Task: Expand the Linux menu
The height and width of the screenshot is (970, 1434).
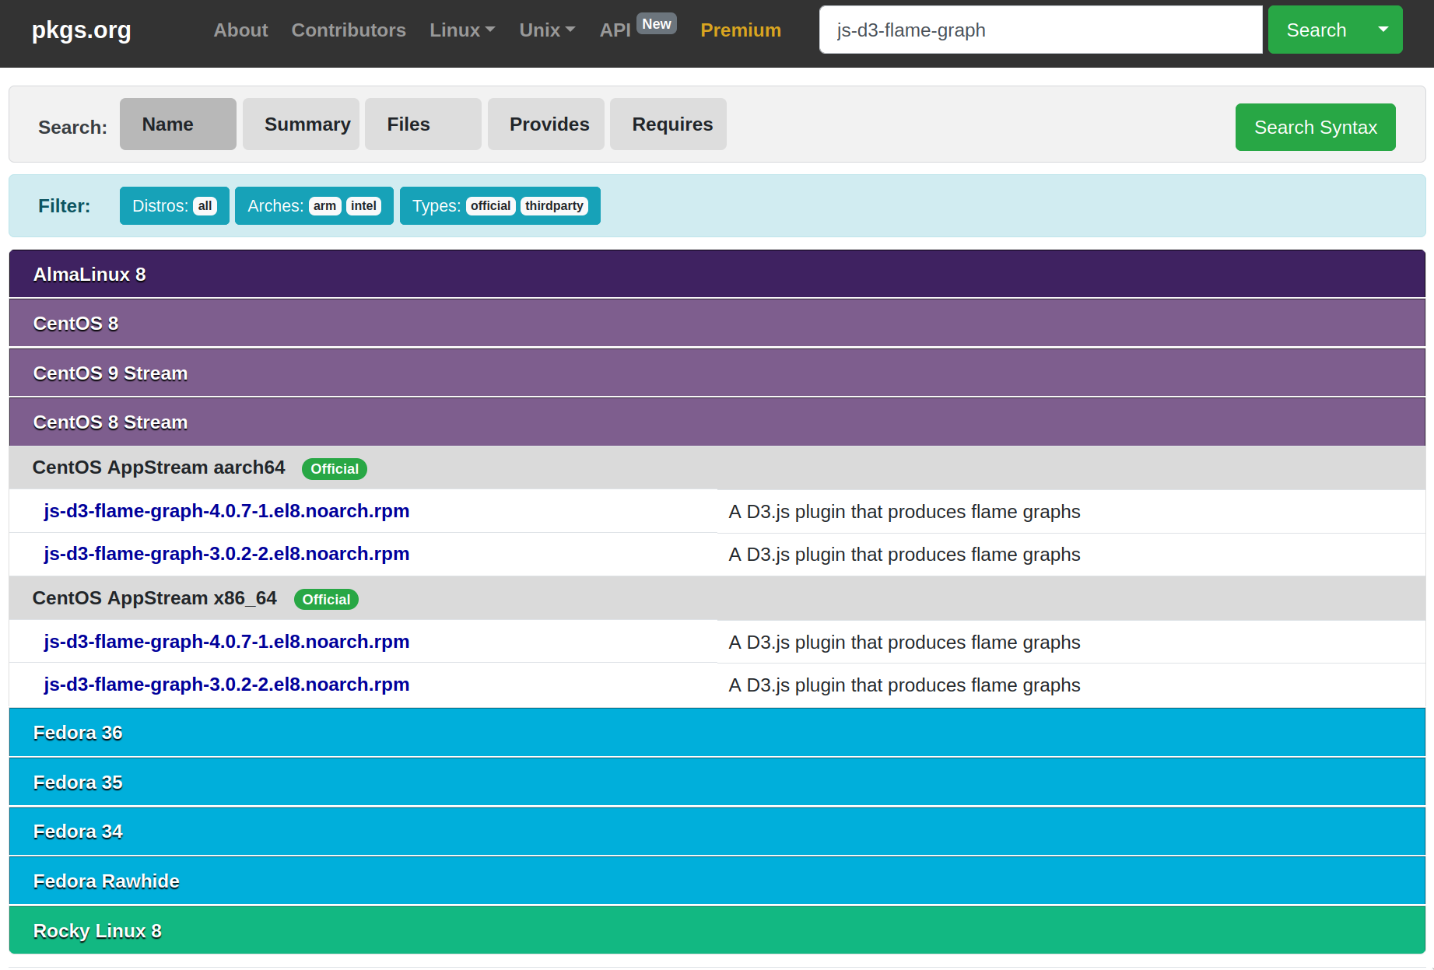Action: point(461,30)
